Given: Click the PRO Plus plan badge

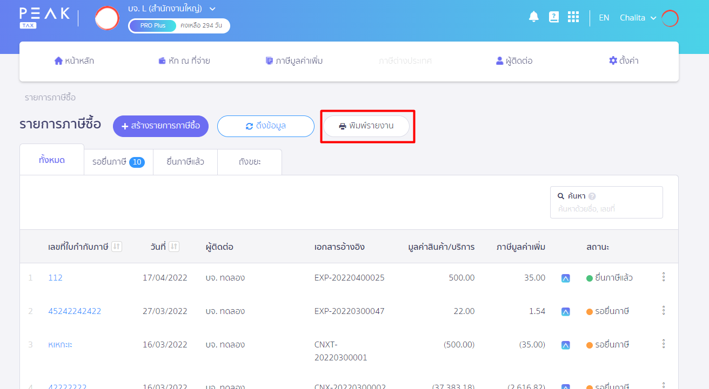Looking at the screenshot, I should (152, 25).
